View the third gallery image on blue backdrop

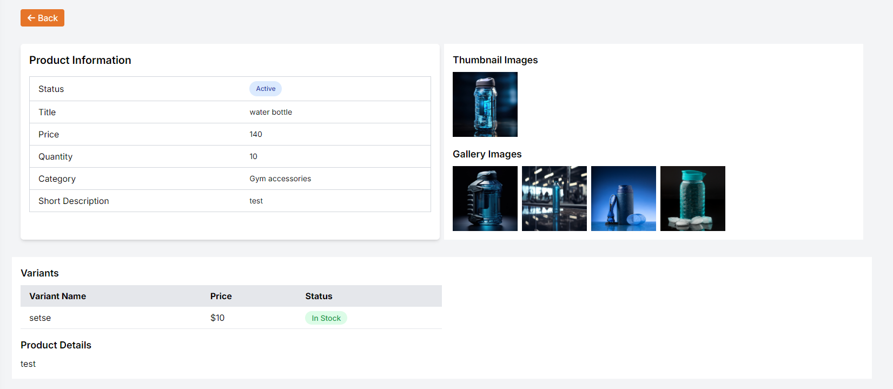coord(623,199)
